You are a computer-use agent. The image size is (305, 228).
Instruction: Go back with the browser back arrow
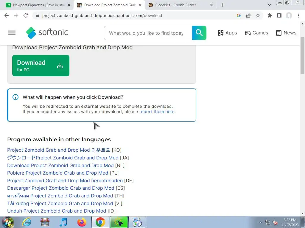pyautogui.click(x=7, y=15)
